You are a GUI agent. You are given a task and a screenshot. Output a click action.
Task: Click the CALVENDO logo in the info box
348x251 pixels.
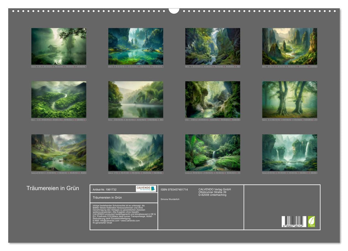(x=146, y=189)
